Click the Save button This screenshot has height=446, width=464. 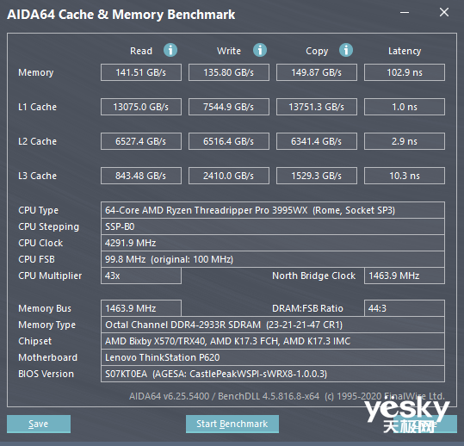click(39, 424)
